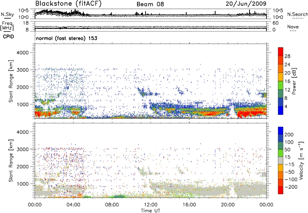Click the Nave legend label
The width and height of the screenshot is (308, 213).
[x=293, y=27]
